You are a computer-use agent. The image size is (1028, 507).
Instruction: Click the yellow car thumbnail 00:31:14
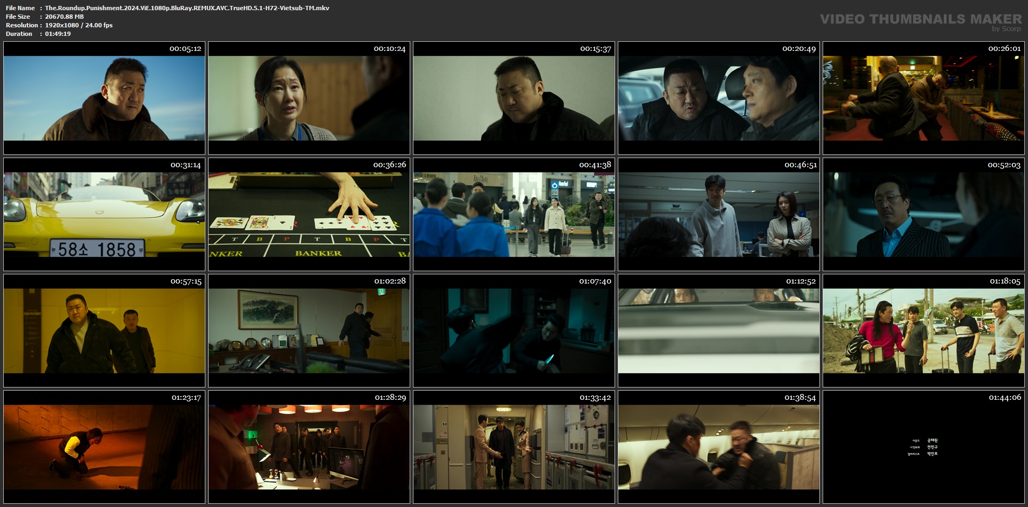coord(104,214)
